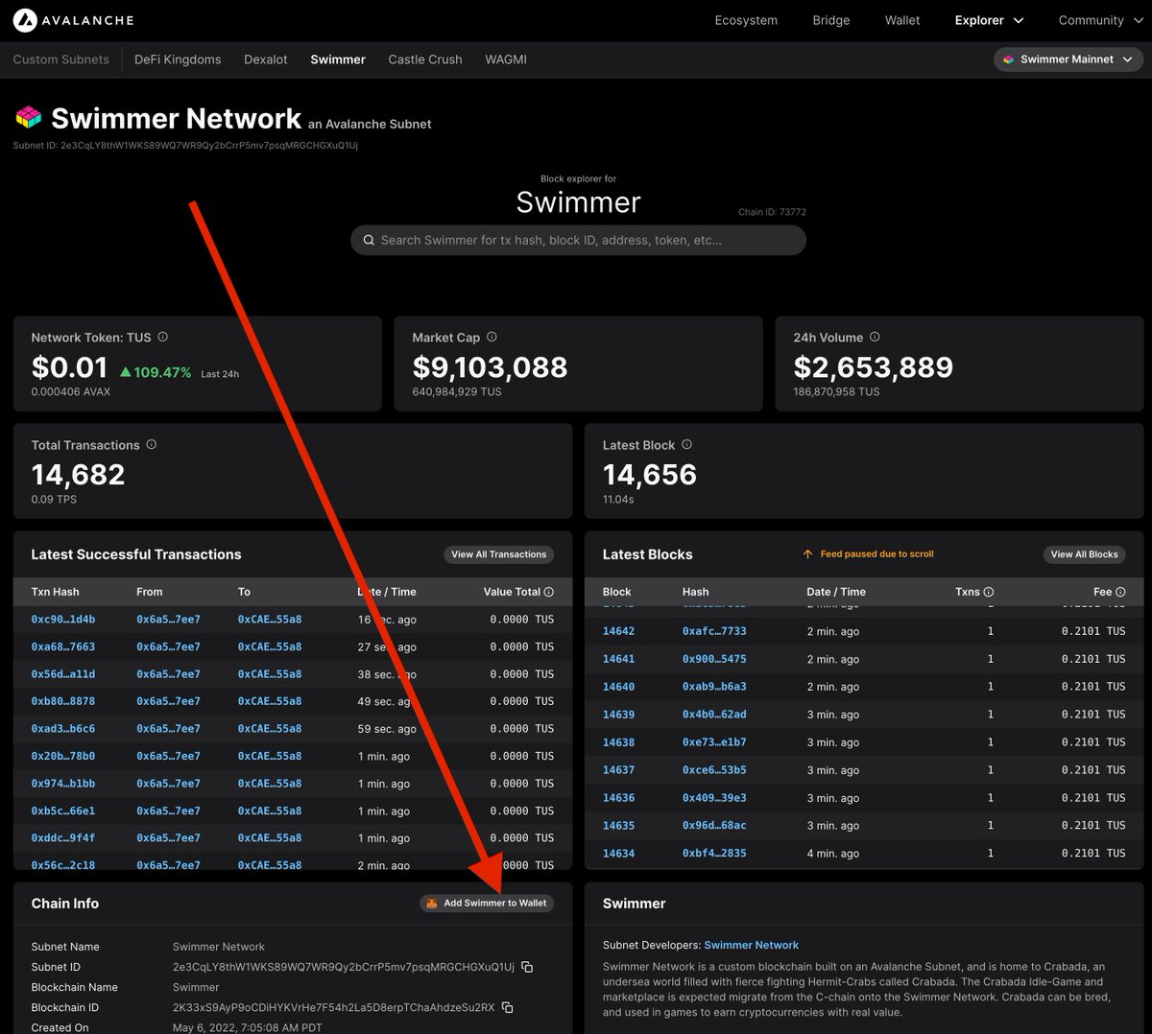Show Total Transactions info icon
Image resolution: width=1152 pixels, height=1034 pixels.
point(152,444)
